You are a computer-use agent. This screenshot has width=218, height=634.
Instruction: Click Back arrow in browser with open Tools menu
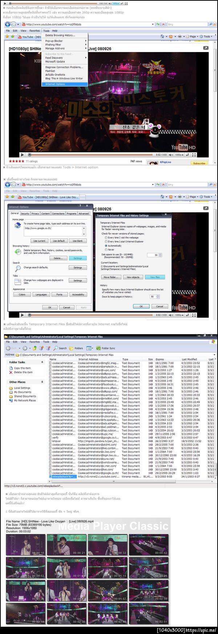[7, 24]
